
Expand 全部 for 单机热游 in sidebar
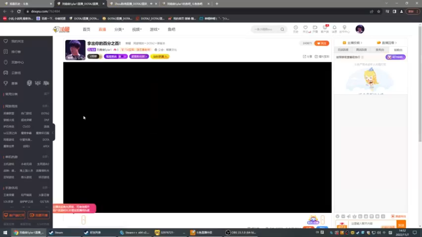[45, 156]
